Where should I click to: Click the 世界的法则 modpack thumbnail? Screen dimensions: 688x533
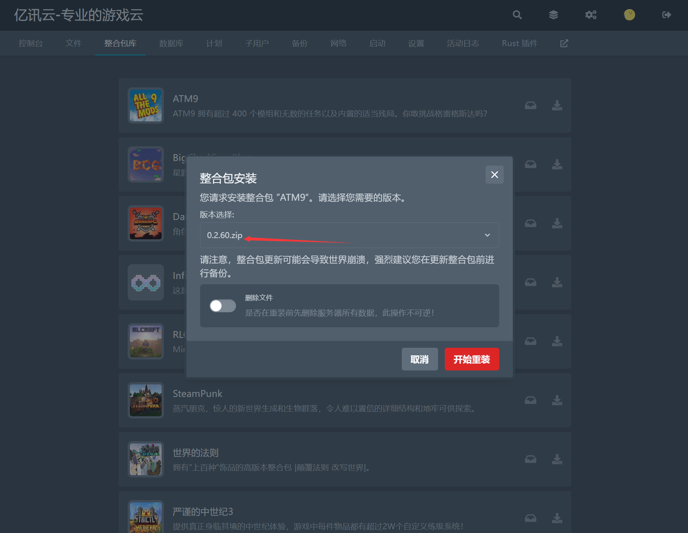(x=146, y=459)
